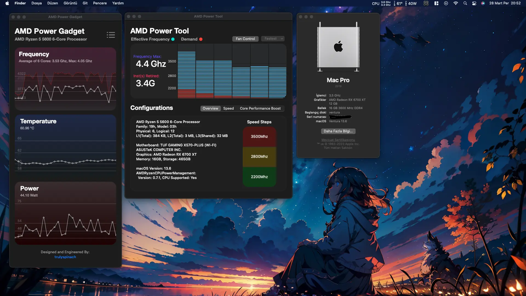Open Control Center
The width and height of the screenshot is (526, 296).
click(474, 3)
